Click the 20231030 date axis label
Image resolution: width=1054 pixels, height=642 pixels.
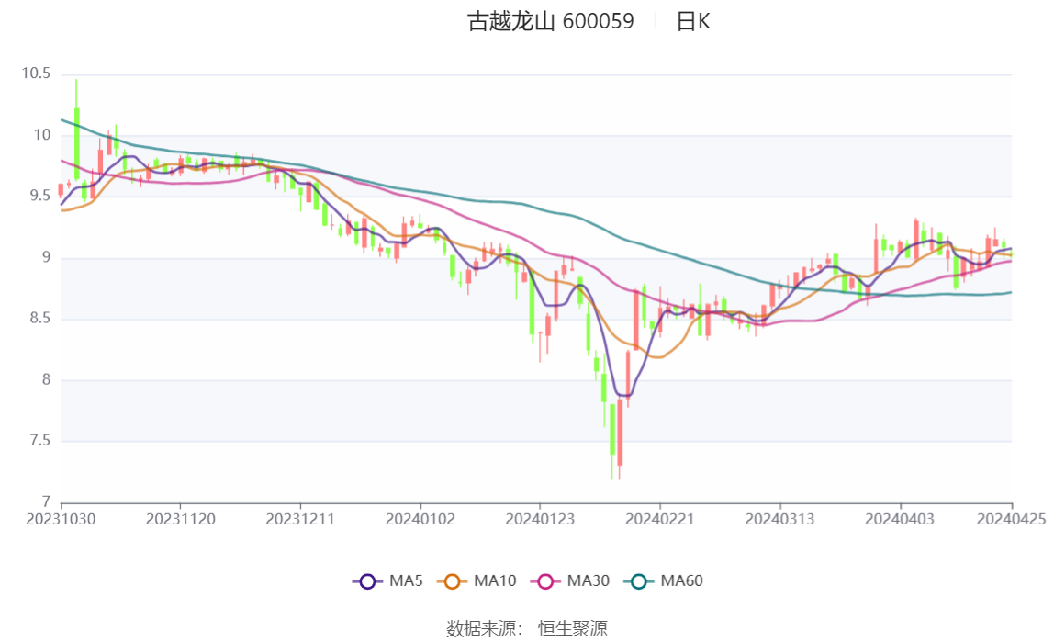62,519
